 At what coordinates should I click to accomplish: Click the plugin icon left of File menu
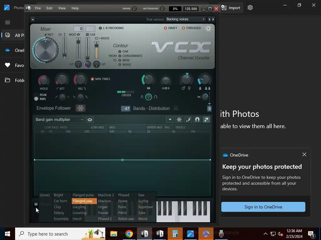29,8
